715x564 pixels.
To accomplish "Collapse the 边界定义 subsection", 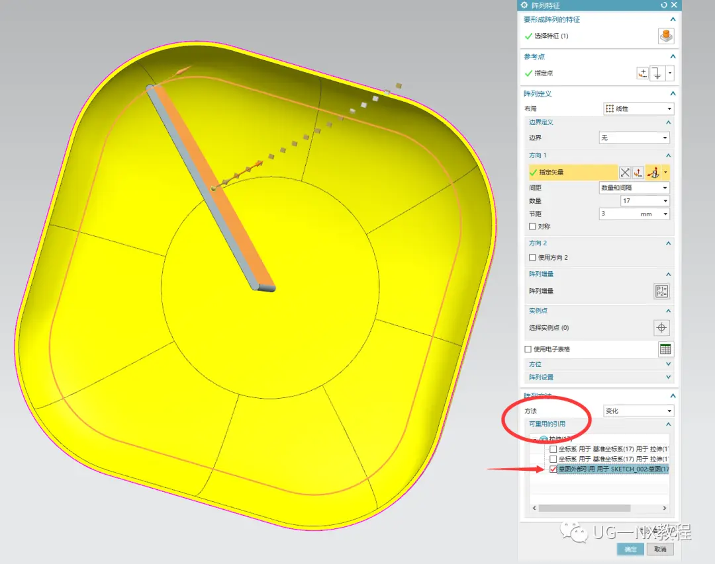I will pos(668,122).
